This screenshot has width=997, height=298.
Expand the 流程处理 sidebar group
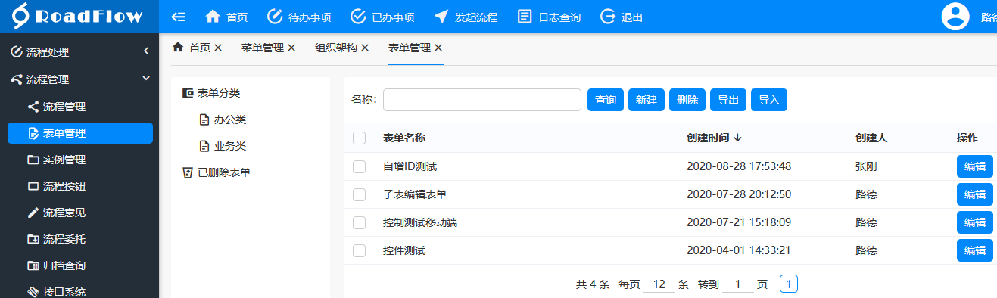point(79,52)
